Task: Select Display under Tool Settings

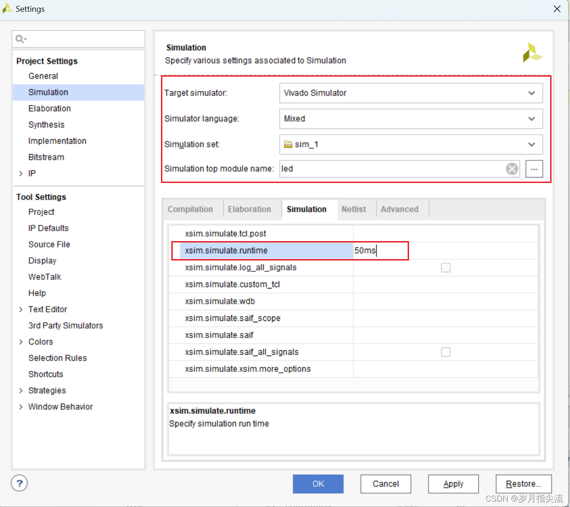Action: pos(42,261)
